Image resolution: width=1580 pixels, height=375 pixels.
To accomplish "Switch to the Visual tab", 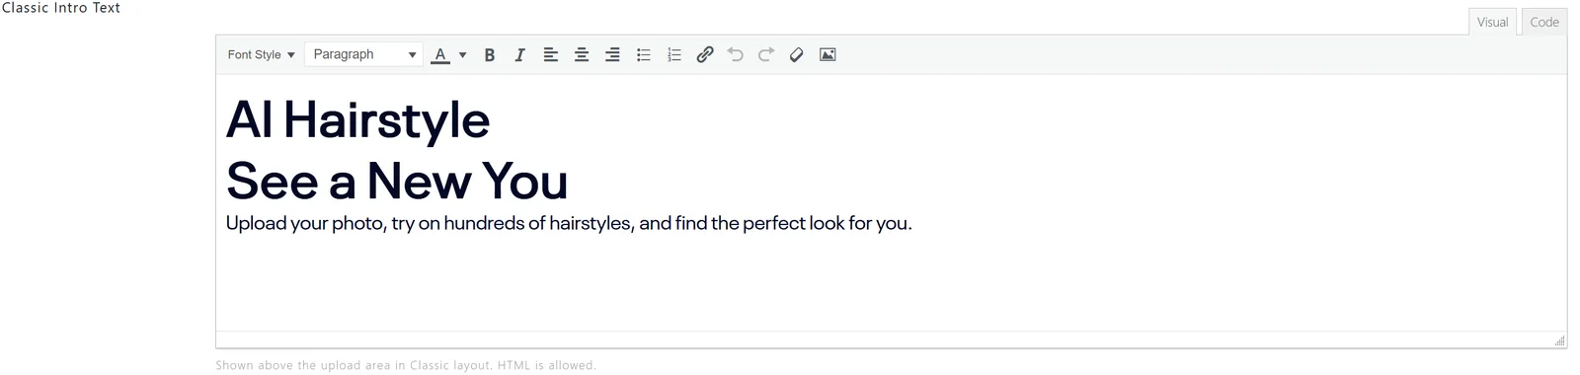I will click(x=1492, y=22).
